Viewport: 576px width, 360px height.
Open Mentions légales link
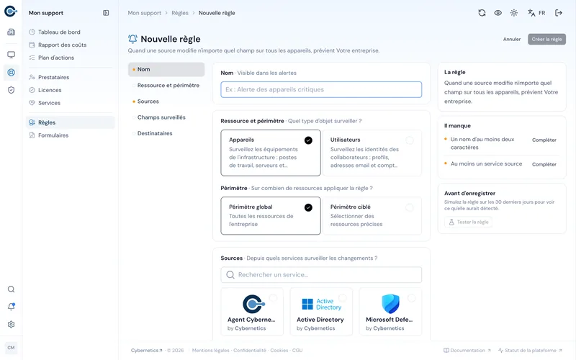(210, 351)
